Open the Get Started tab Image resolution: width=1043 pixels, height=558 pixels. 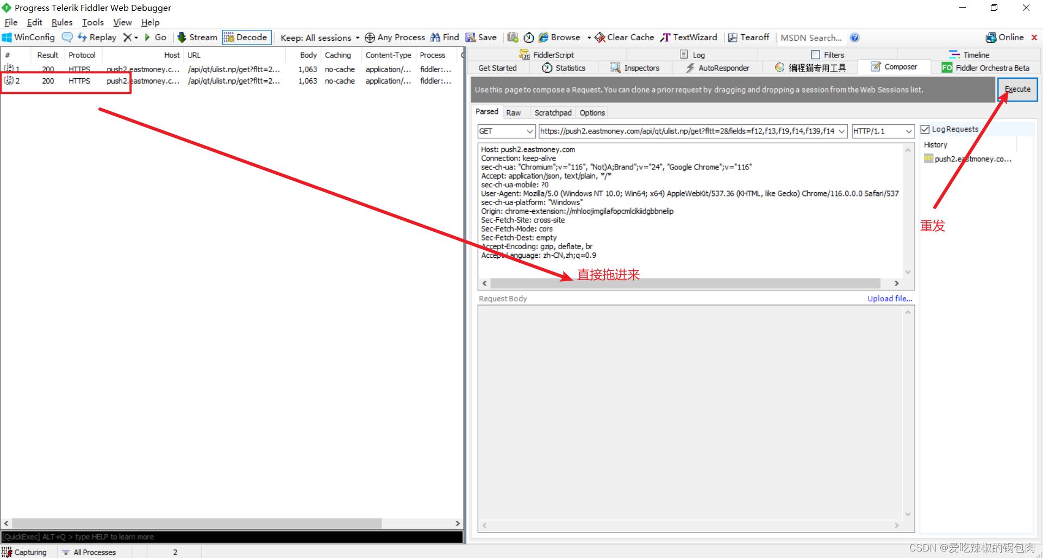497,68
